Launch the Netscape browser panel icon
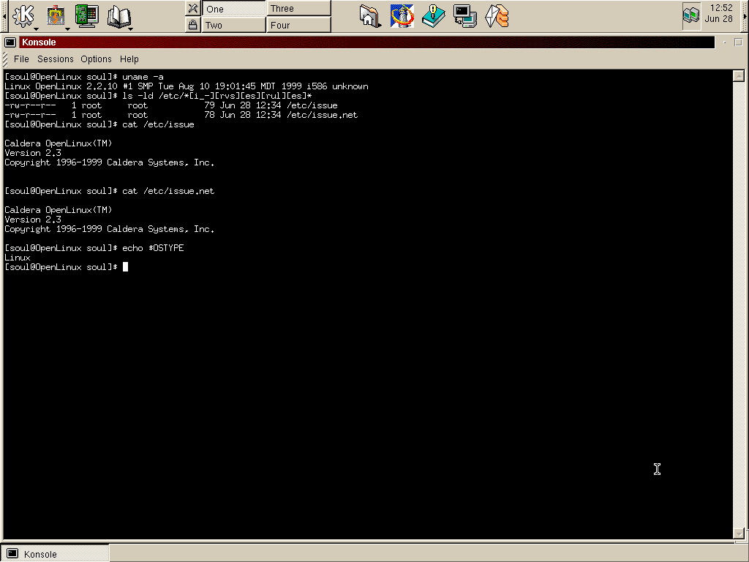 click(402, 16)
